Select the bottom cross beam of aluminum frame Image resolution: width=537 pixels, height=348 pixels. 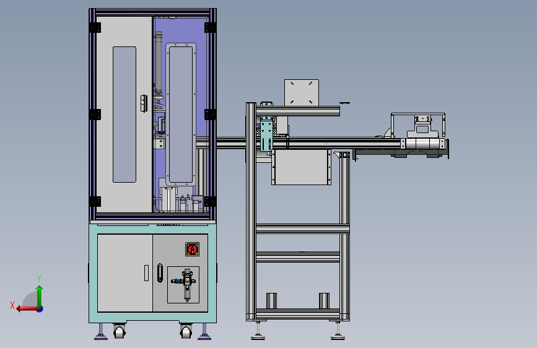coord(298,313)
